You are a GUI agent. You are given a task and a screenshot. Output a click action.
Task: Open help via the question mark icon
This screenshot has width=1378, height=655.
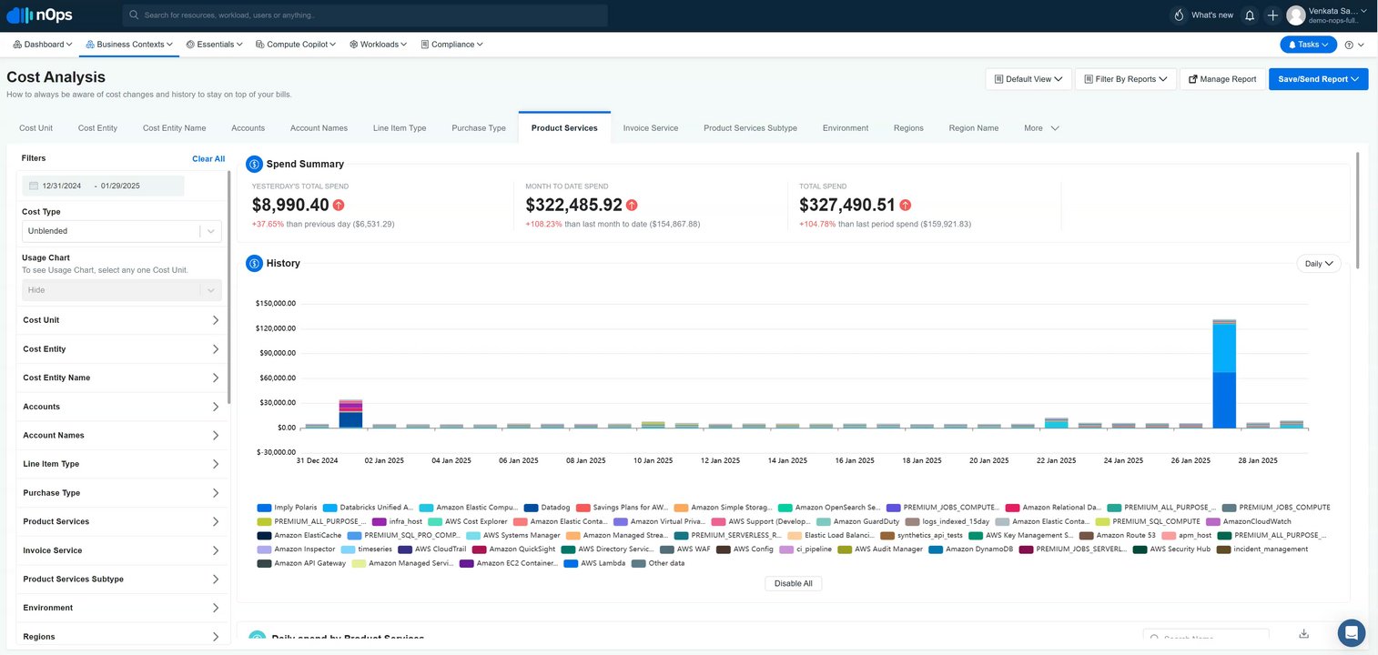(1349, 45)
